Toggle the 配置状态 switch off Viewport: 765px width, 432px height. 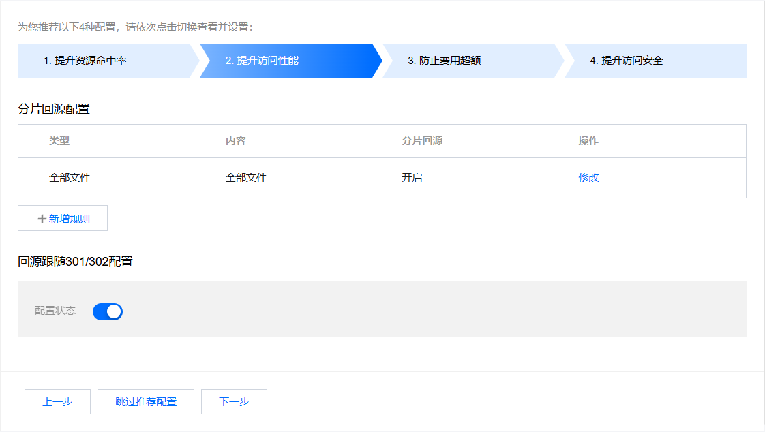pyautogui.click(x=108, y=311)
